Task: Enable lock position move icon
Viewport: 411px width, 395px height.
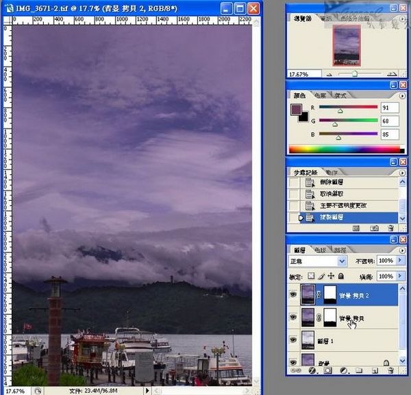Action: point(331,276)
